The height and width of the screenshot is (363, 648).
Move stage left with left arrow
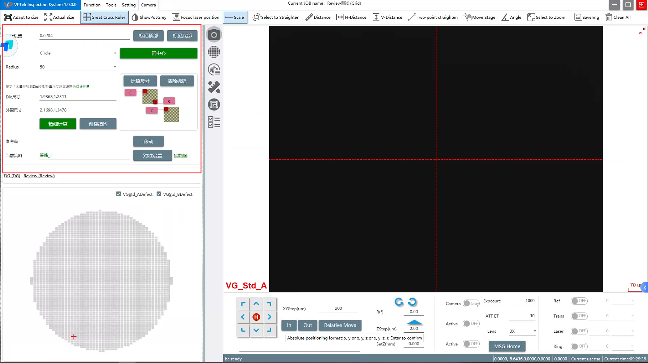click(243, 317)
